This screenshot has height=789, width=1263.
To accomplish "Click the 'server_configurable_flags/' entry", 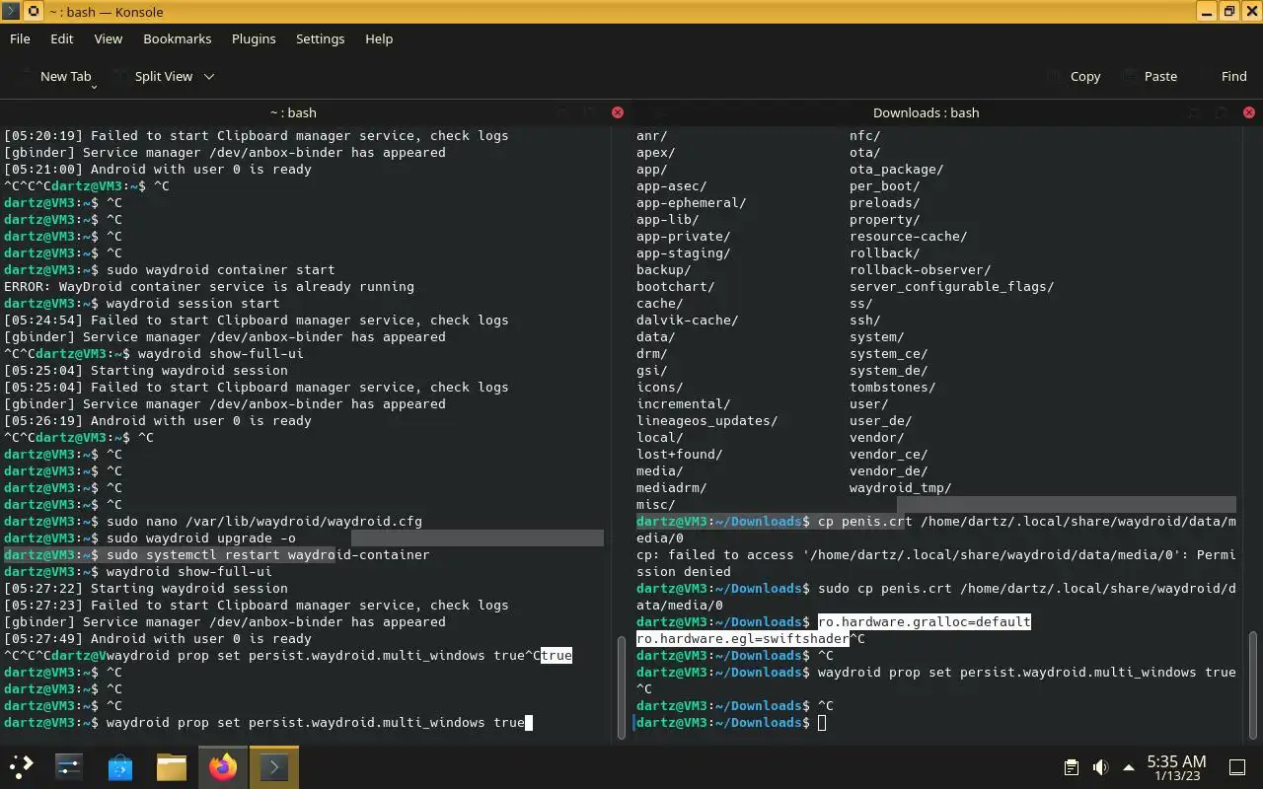I will coord(952,287).
